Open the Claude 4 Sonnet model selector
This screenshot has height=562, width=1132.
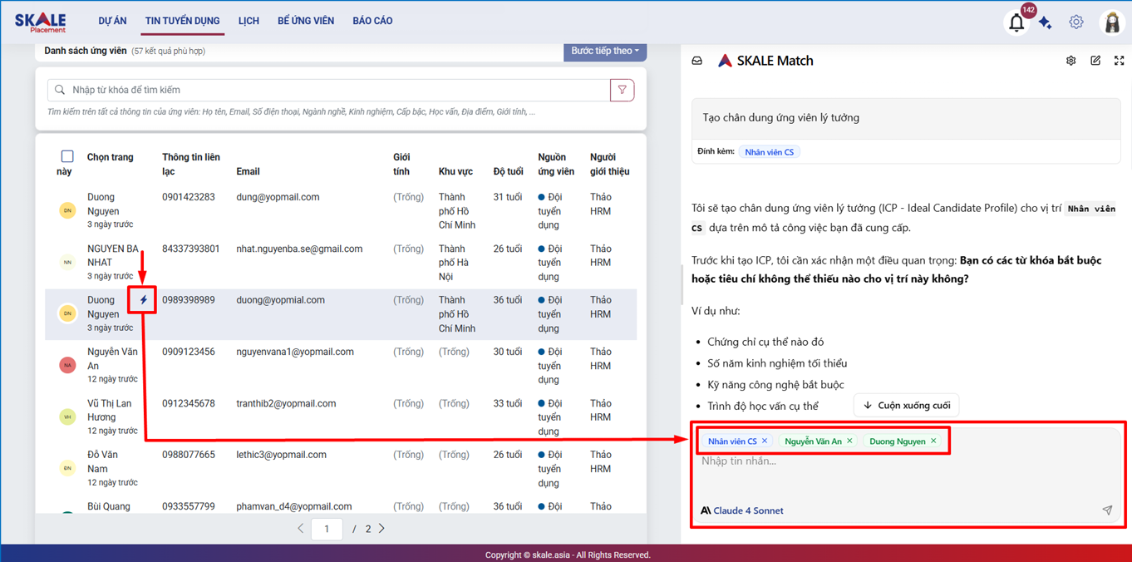[x=742, y=510]
